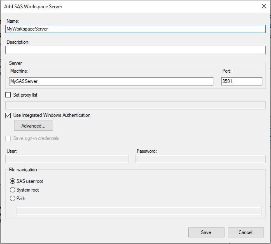Click the Machine field containing MySASServer

coord(111,81)
